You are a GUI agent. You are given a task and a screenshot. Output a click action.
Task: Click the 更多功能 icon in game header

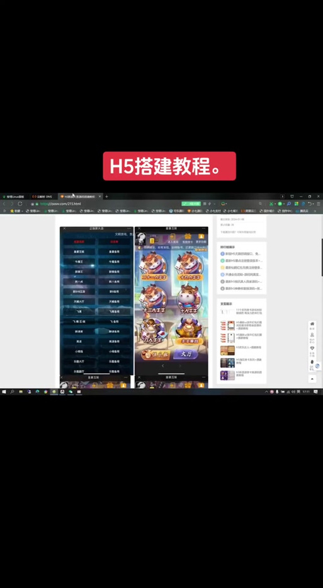(x=201, y=238)
